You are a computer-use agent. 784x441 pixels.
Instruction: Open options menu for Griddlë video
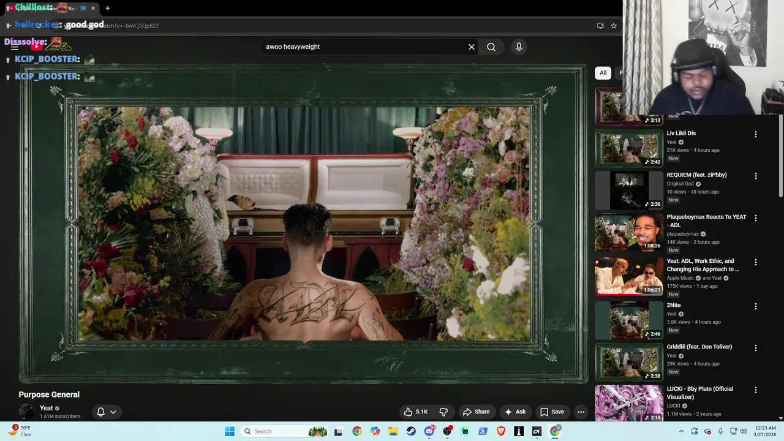[755, 348]
